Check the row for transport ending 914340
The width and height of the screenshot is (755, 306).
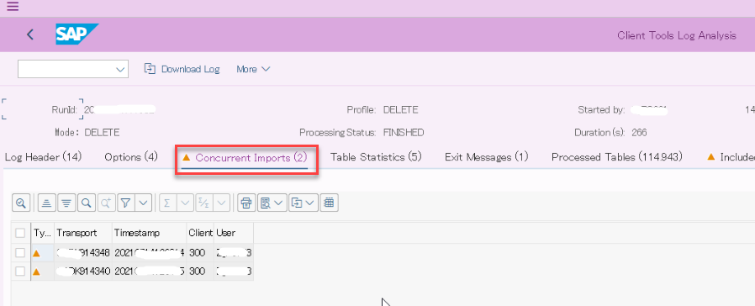[20, 272]
